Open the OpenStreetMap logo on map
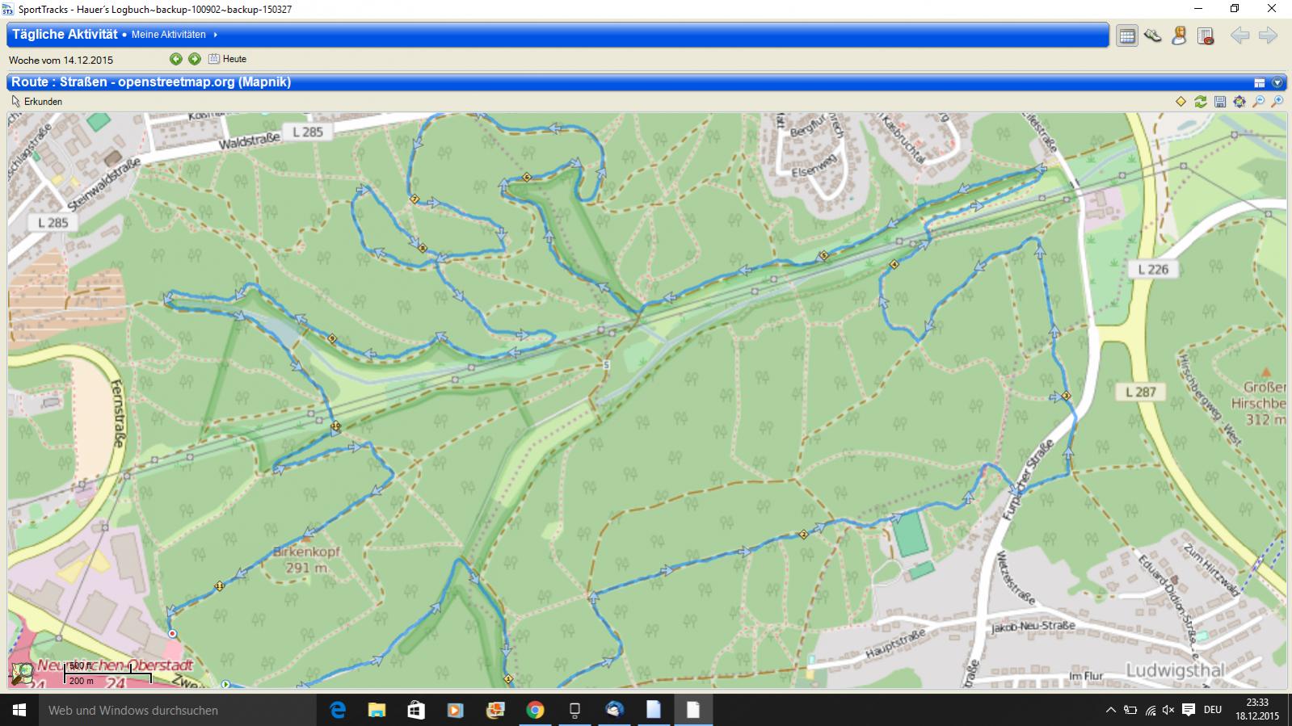 22,674
